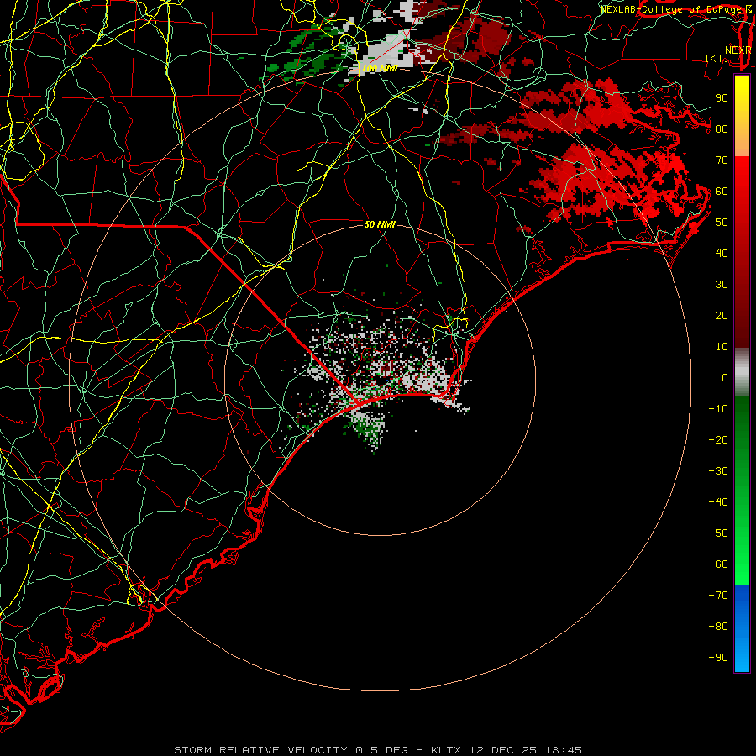Click the 0 value on the velocity scale

click(725, 378)
